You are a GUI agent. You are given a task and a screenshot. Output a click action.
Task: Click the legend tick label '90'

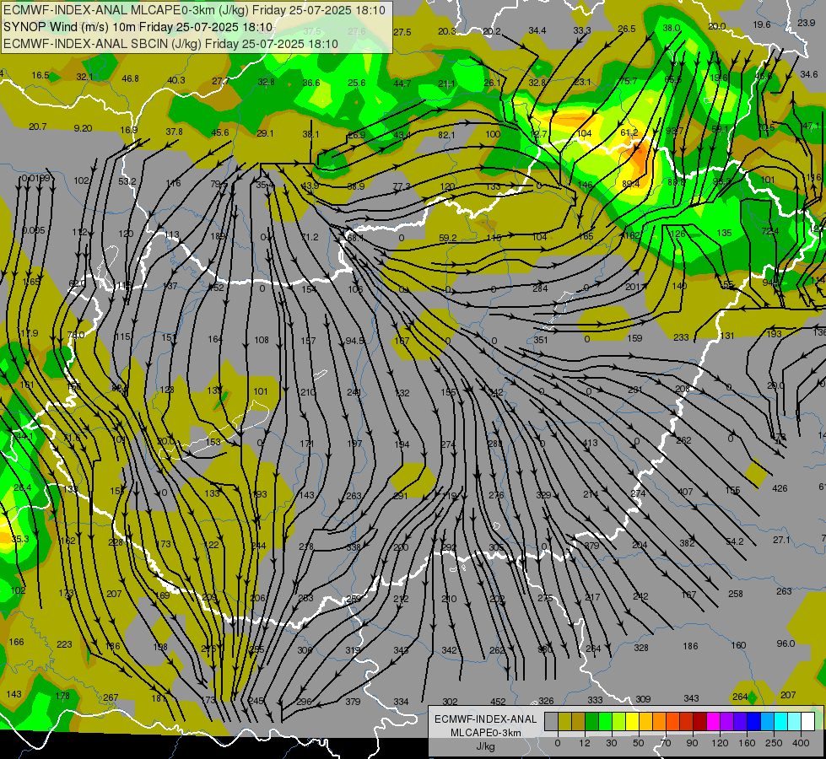click(x=692, y=743)
